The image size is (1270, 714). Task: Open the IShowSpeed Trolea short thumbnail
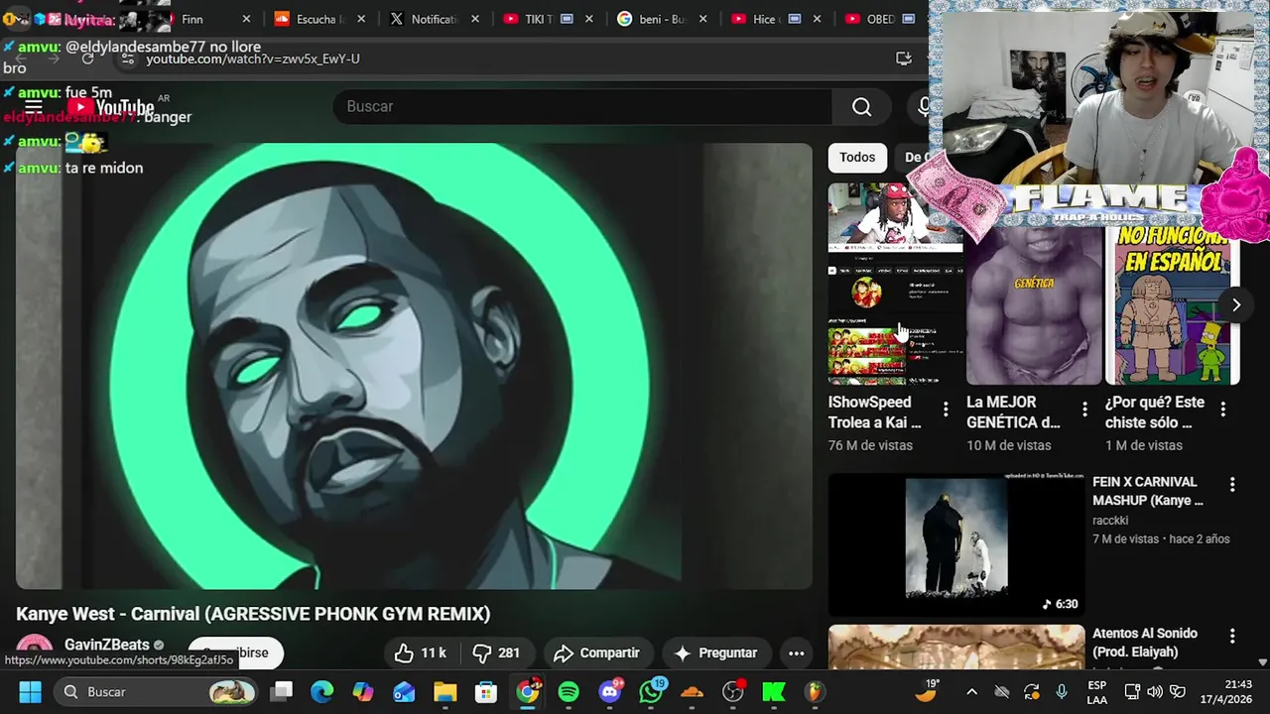(x=895, y=284)
